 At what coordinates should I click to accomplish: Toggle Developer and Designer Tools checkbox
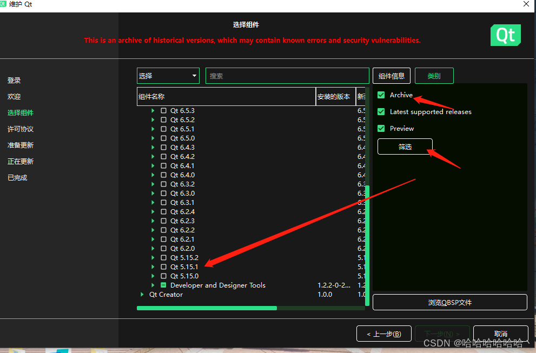coord(164,285)
